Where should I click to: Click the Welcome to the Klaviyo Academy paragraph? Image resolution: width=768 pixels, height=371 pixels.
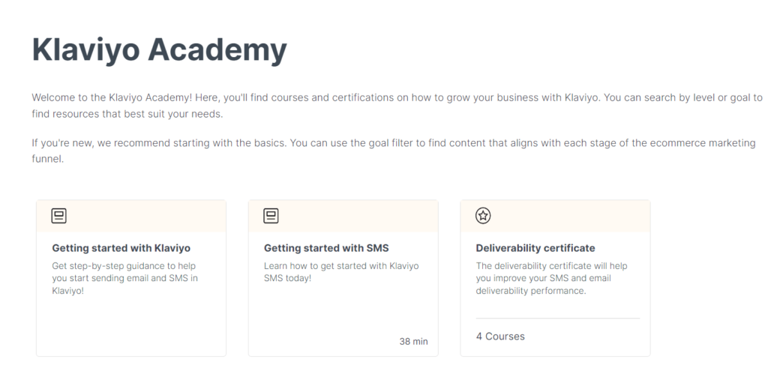click(x=397, y=106)
